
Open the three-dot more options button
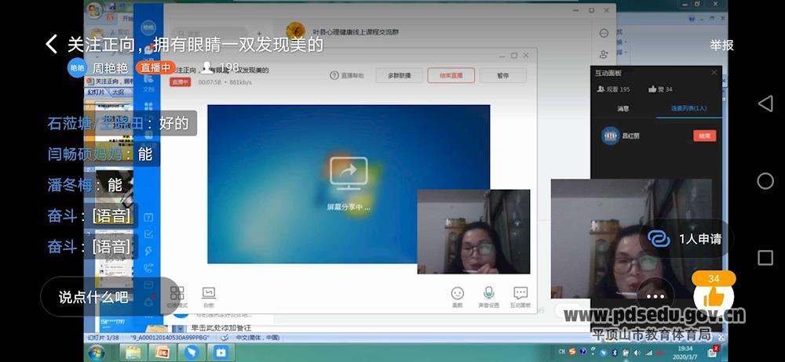[655, 296]
